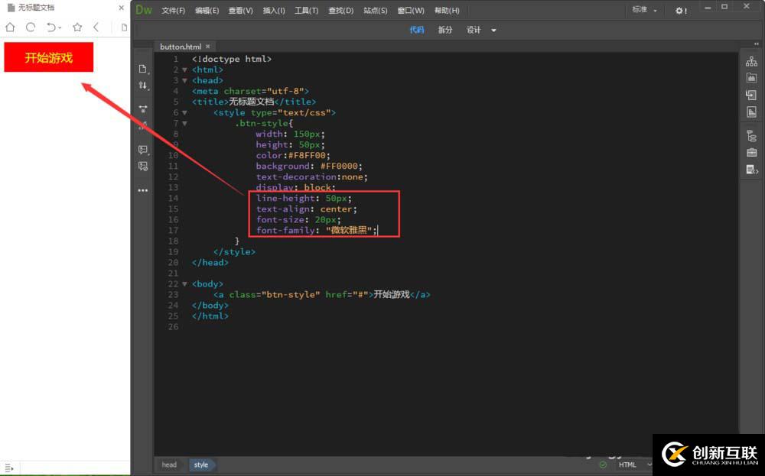Image resolution: width=765 pixels, height=476 pixels.
Task: Open the Snippets panel icon
Action: [752, 170]
